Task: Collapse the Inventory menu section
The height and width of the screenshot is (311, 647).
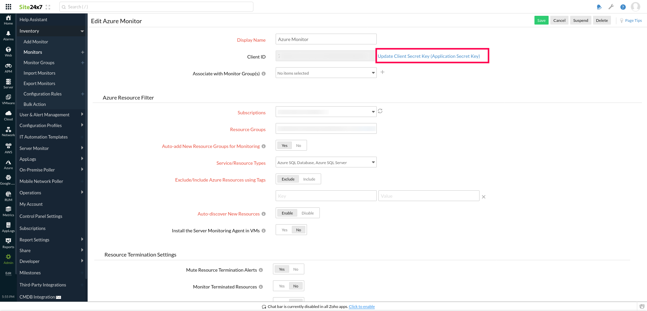Action: (82, 31)
